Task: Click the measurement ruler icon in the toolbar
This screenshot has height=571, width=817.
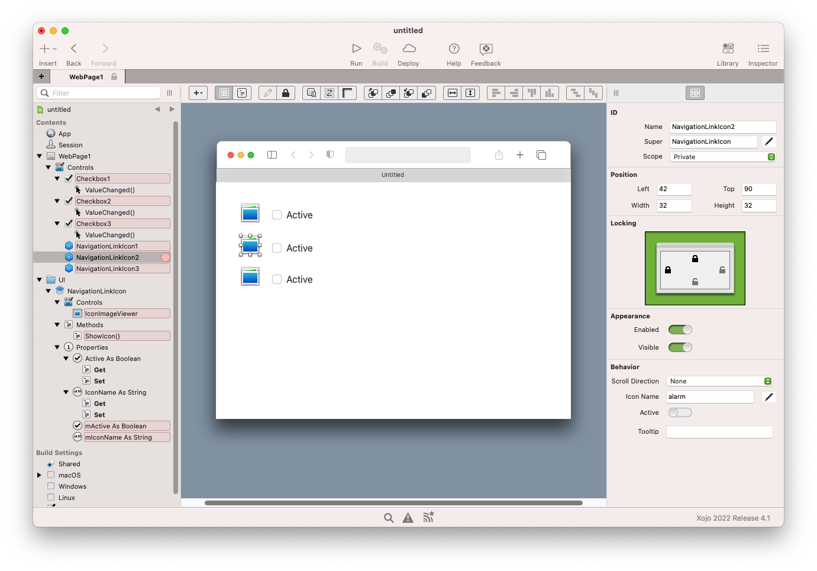Action: 348,93
